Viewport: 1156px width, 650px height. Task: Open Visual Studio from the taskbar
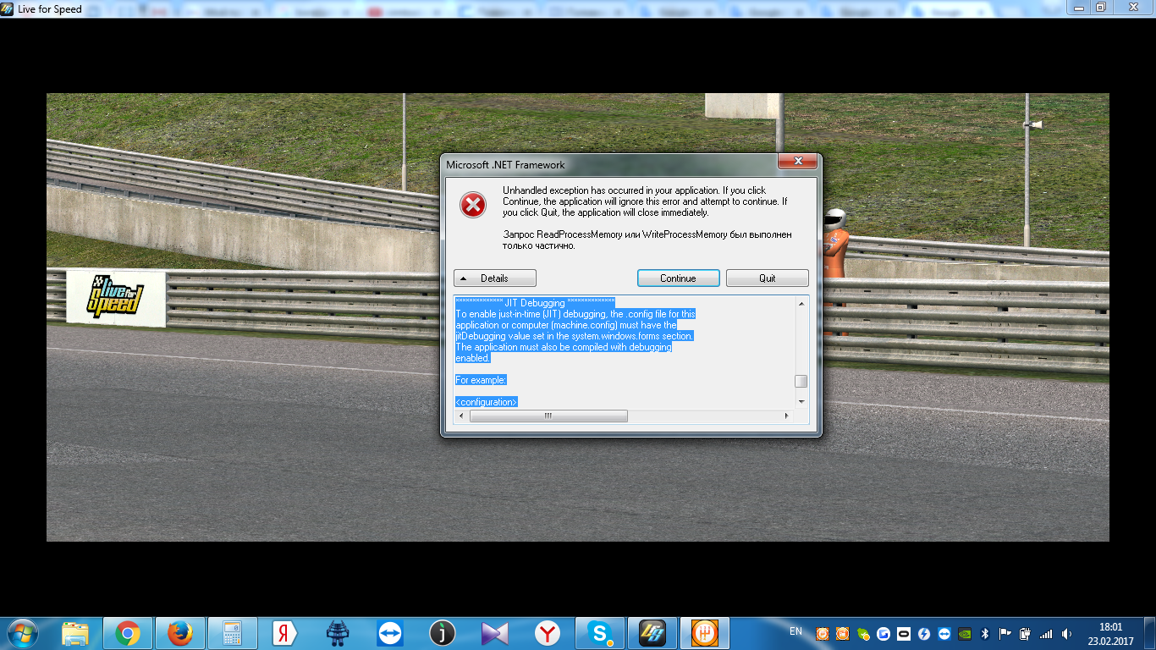pos(495,633)
